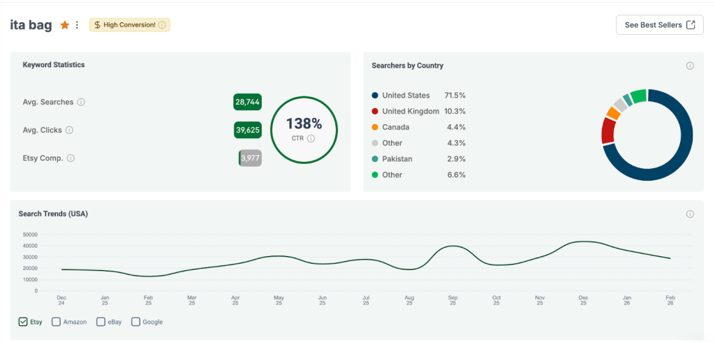Enable the eBay checkbox
The height and width of the screenshot is (342, 715).
click(101, 322)
